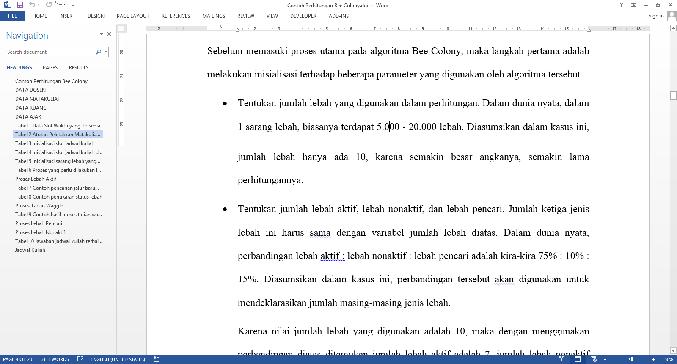Screen dimensions: 677x364
Task: Toggle the ruler tab selector box
Action: [x=121, y=29]
